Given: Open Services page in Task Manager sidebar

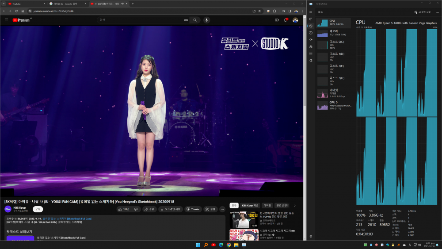Looking at the screenshot, I should (x=311, y=60).
